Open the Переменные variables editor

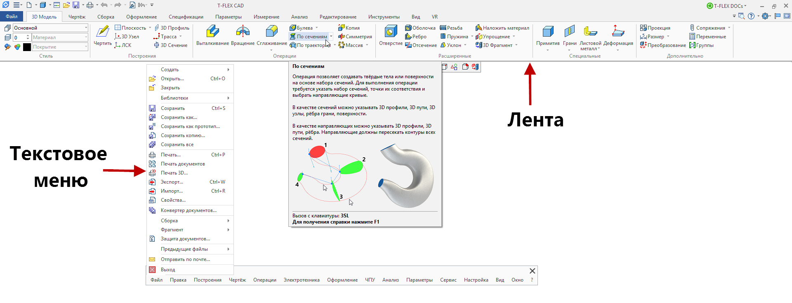coord(707,37)
